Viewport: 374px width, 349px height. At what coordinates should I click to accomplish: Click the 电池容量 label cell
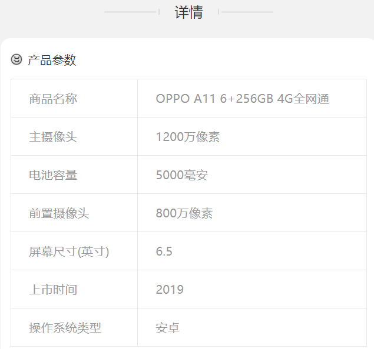(53, 175)
